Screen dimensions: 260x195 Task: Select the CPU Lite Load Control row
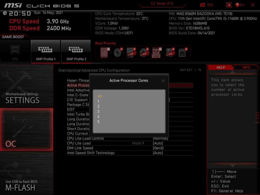pyautogui.click(x=130, y=138)
